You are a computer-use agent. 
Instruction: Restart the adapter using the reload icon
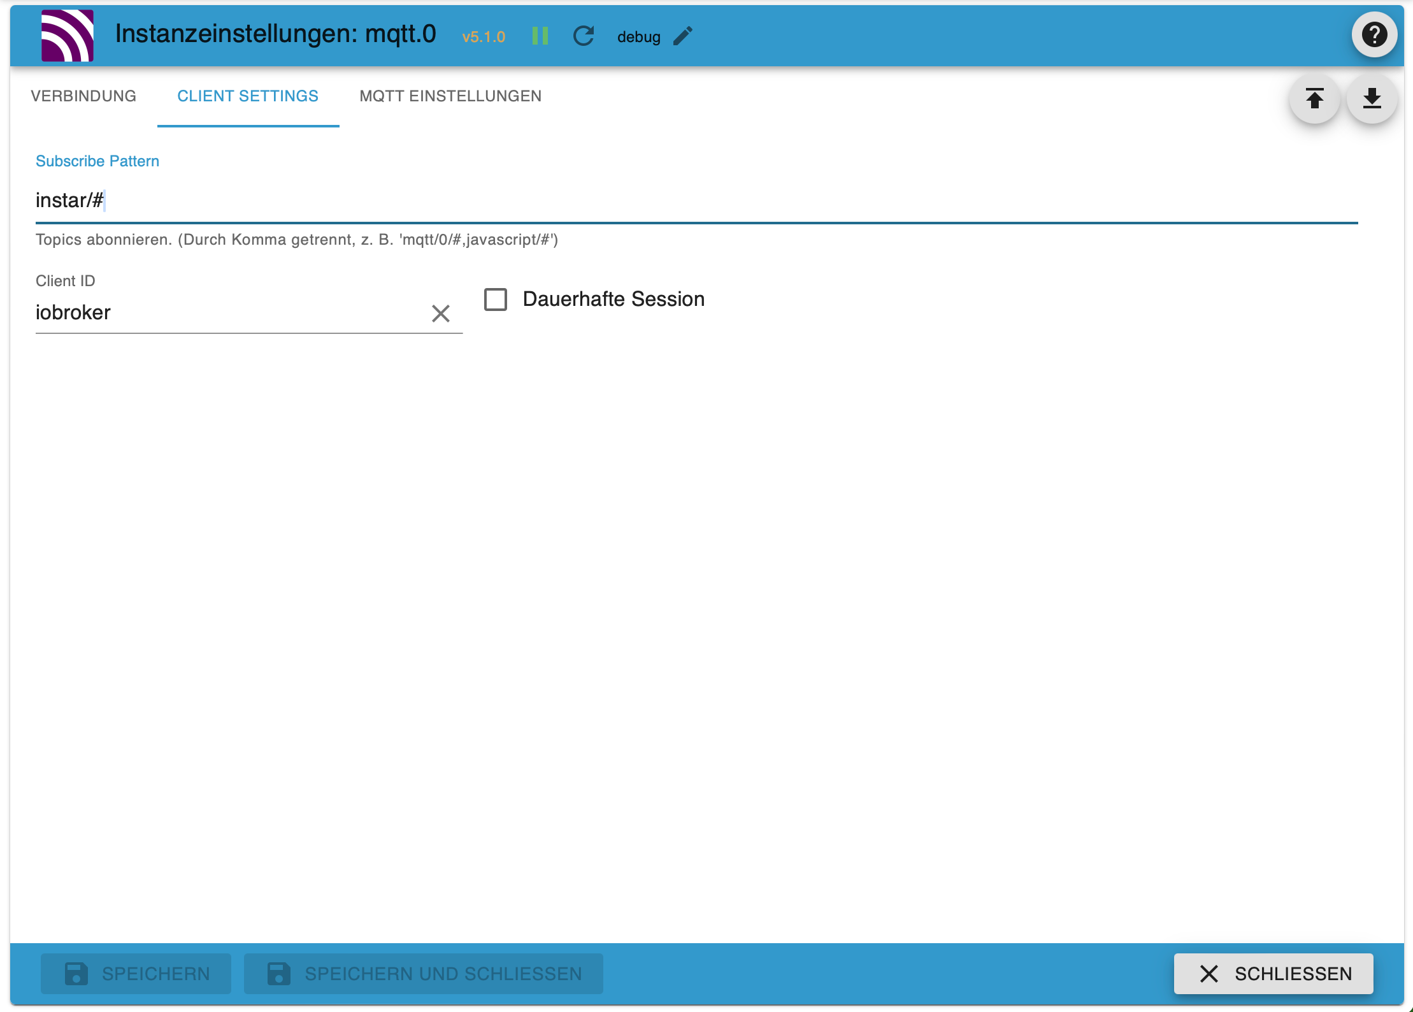coord(584,36)
